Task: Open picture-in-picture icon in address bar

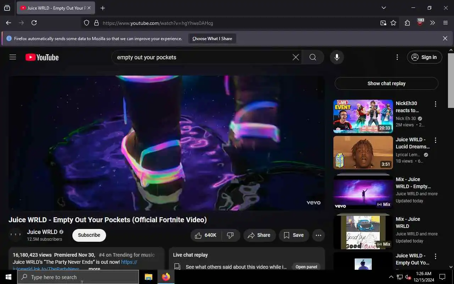Action: click(x=383, y=23)
